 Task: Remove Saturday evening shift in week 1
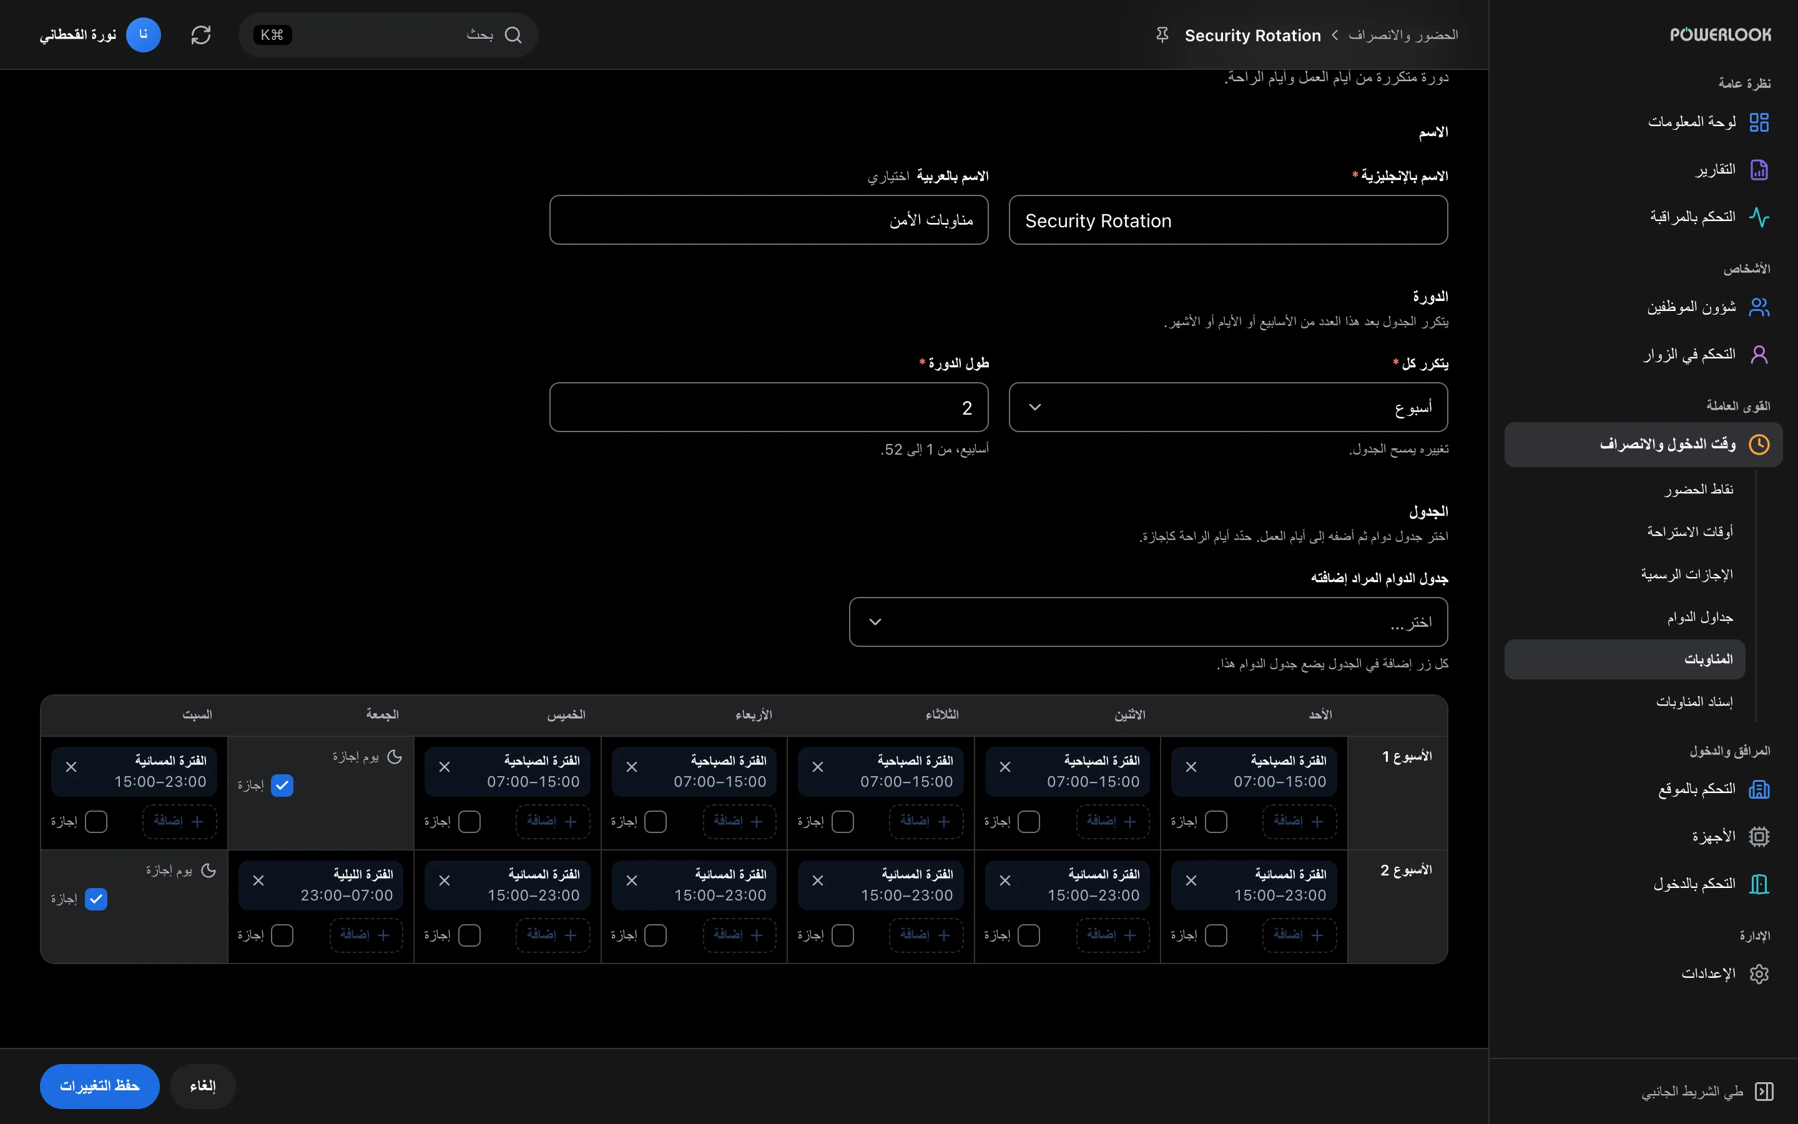(71, 767)
